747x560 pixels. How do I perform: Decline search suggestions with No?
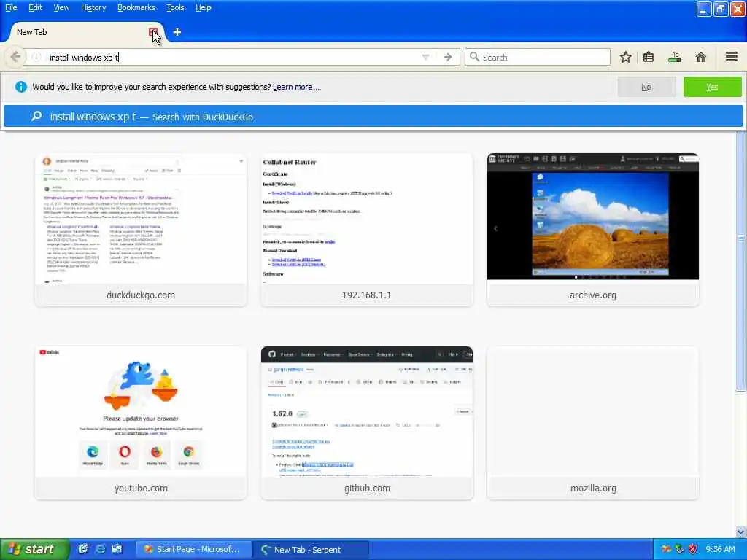tap(646, 87)
